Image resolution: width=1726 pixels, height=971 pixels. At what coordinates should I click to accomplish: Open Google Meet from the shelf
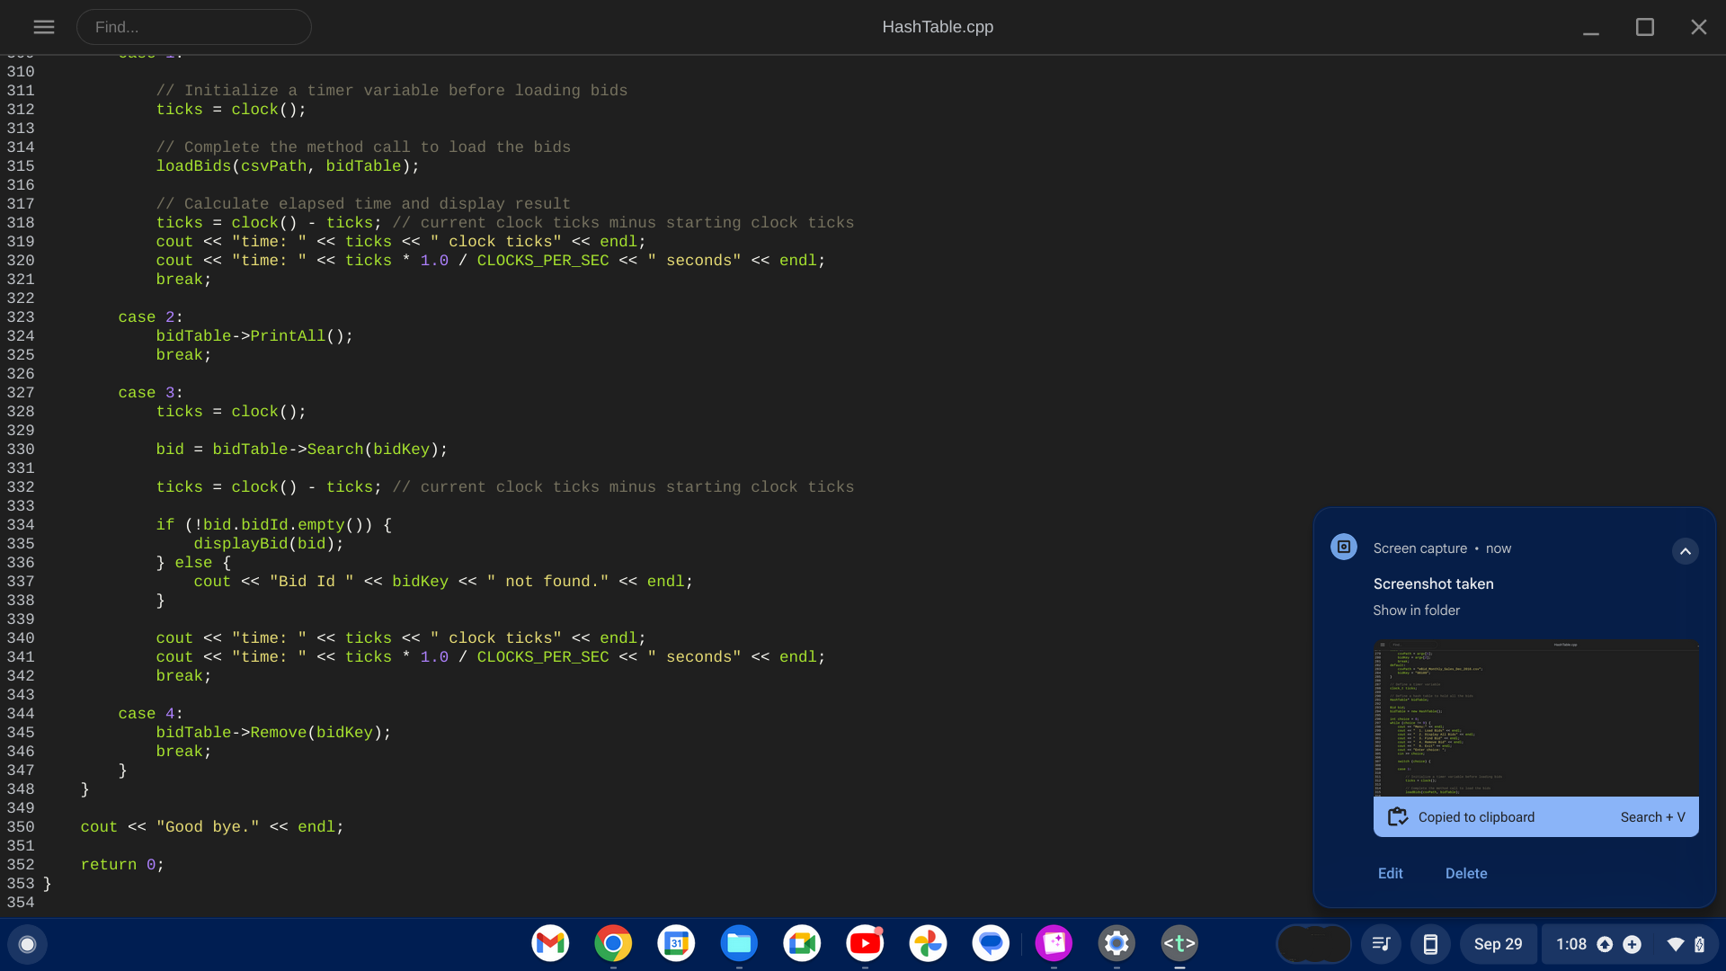801,943
